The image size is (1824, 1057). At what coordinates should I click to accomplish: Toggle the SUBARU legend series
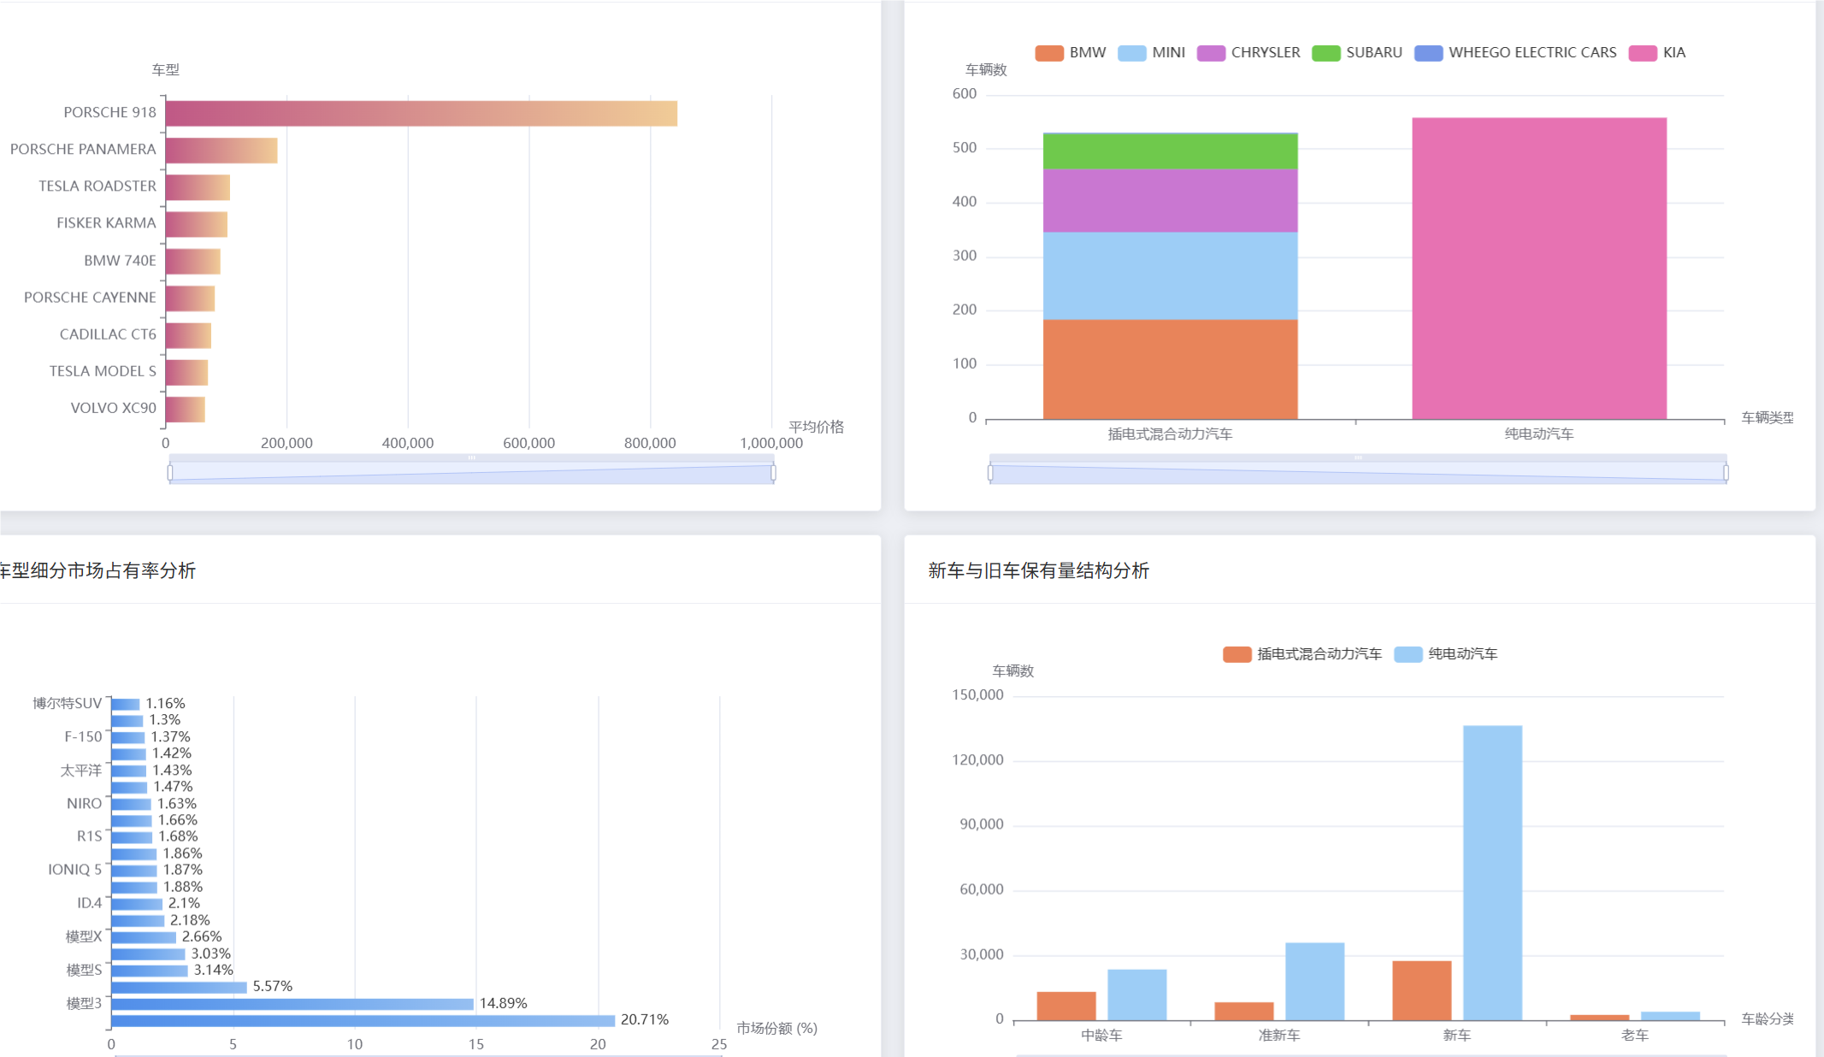click(1357, 52)
